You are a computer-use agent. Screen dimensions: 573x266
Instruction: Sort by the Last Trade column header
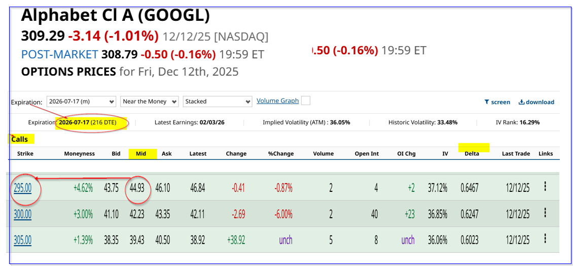pyautogui.click(x=516, y=154)
